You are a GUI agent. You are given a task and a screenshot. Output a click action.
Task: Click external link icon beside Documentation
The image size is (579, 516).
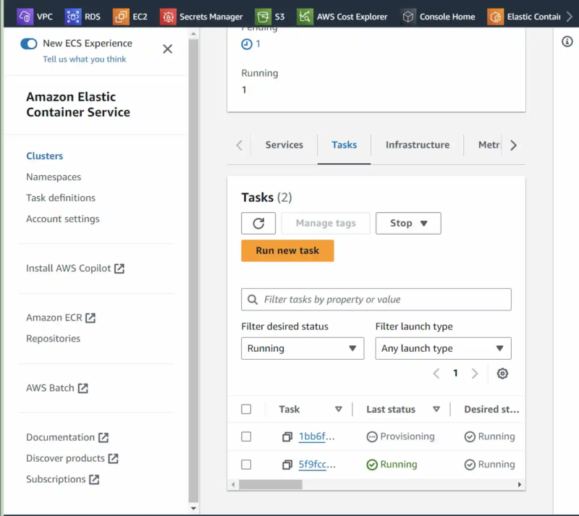(x=103, y=438)
